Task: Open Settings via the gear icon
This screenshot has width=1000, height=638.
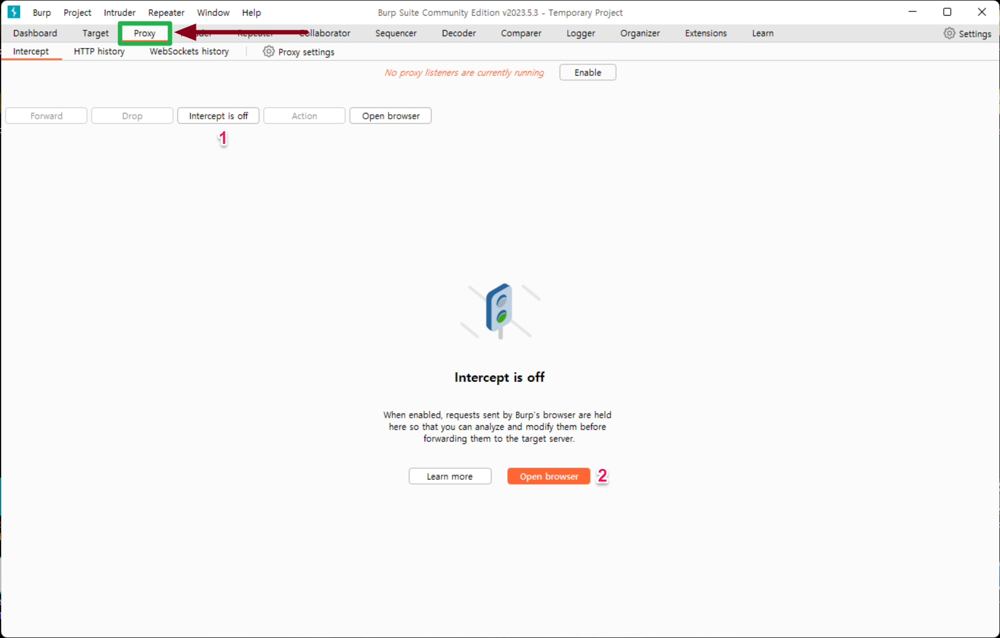Action: [949, 33]
